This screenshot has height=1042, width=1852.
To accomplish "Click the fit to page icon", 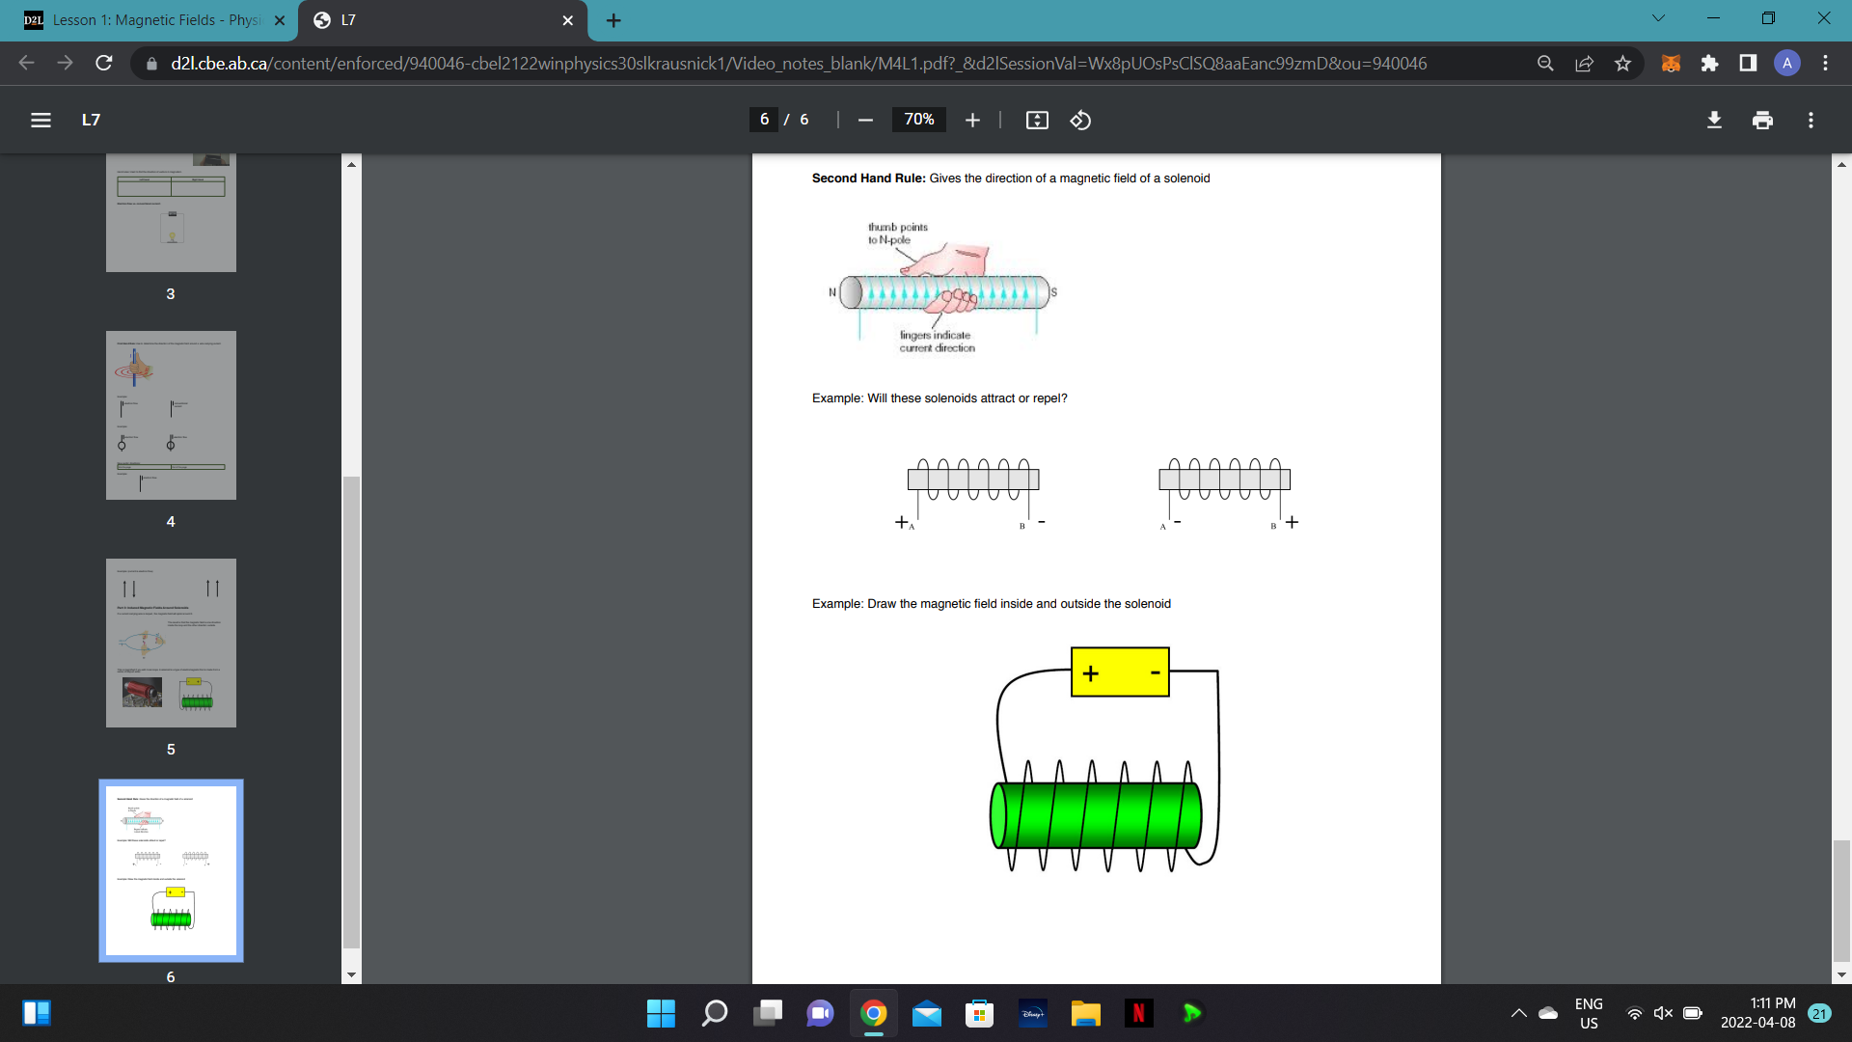I will pyautogui.click(x=1037, y=120).
